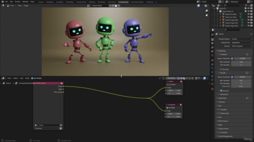Expand the Light Paths panel

[222, 98]
